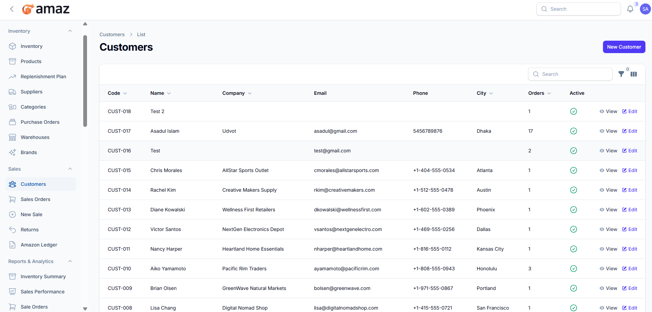Navigate to Sales Orders
The height and width of the screenshot is (312, 652).
(41, 199)
